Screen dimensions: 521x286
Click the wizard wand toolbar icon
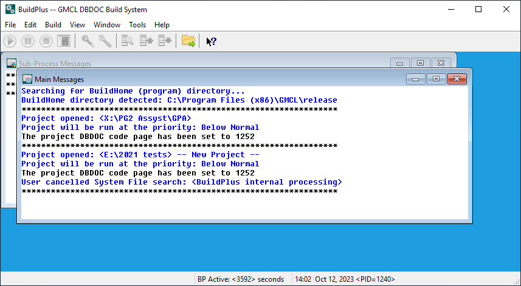87,41
